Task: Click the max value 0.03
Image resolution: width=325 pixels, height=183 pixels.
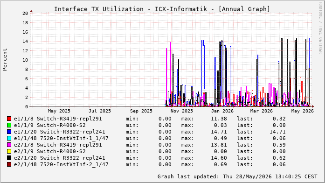Action: [x=221, y=125]
